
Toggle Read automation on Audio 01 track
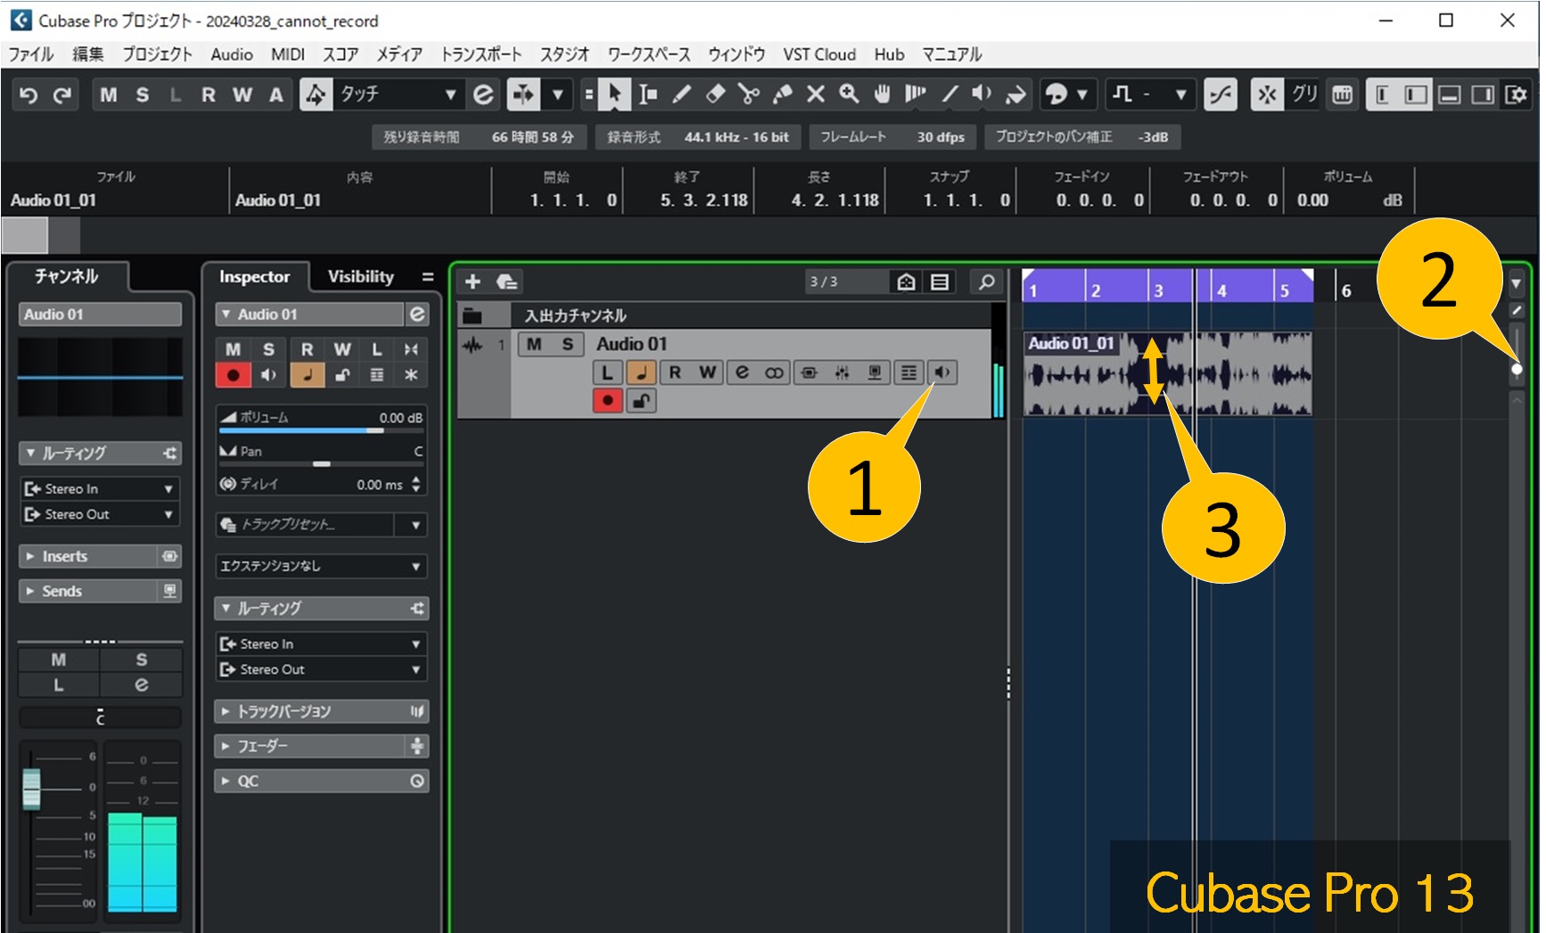click(x=675, y=372)
